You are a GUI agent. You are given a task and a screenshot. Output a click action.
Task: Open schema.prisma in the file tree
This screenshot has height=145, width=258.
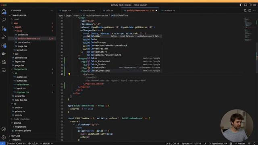click(x=23, y=130)
